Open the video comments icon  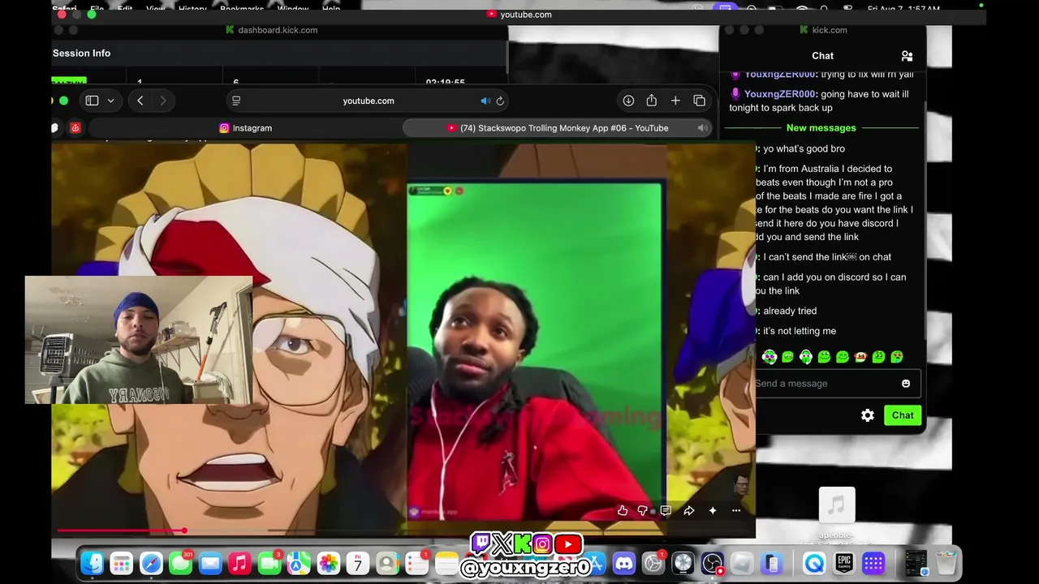point(666,510)
